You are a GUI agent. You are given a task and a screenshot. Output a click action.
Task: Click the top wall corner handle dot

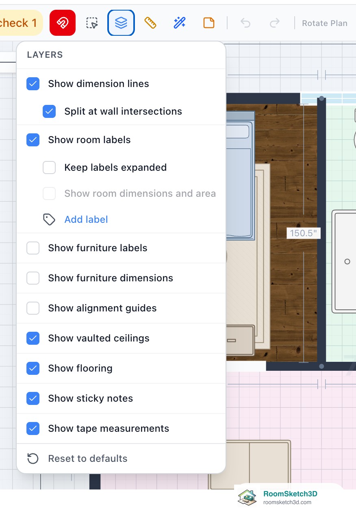(x=321, y=98)
